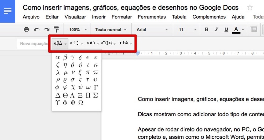Open the Complementos menu
The image size is (264, 140).
pos(209,17)
